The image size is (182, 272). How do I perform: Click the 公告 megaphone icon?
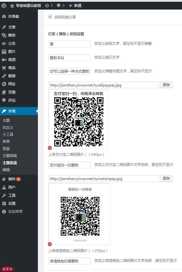pyautogui.click(x=4, y=44)
